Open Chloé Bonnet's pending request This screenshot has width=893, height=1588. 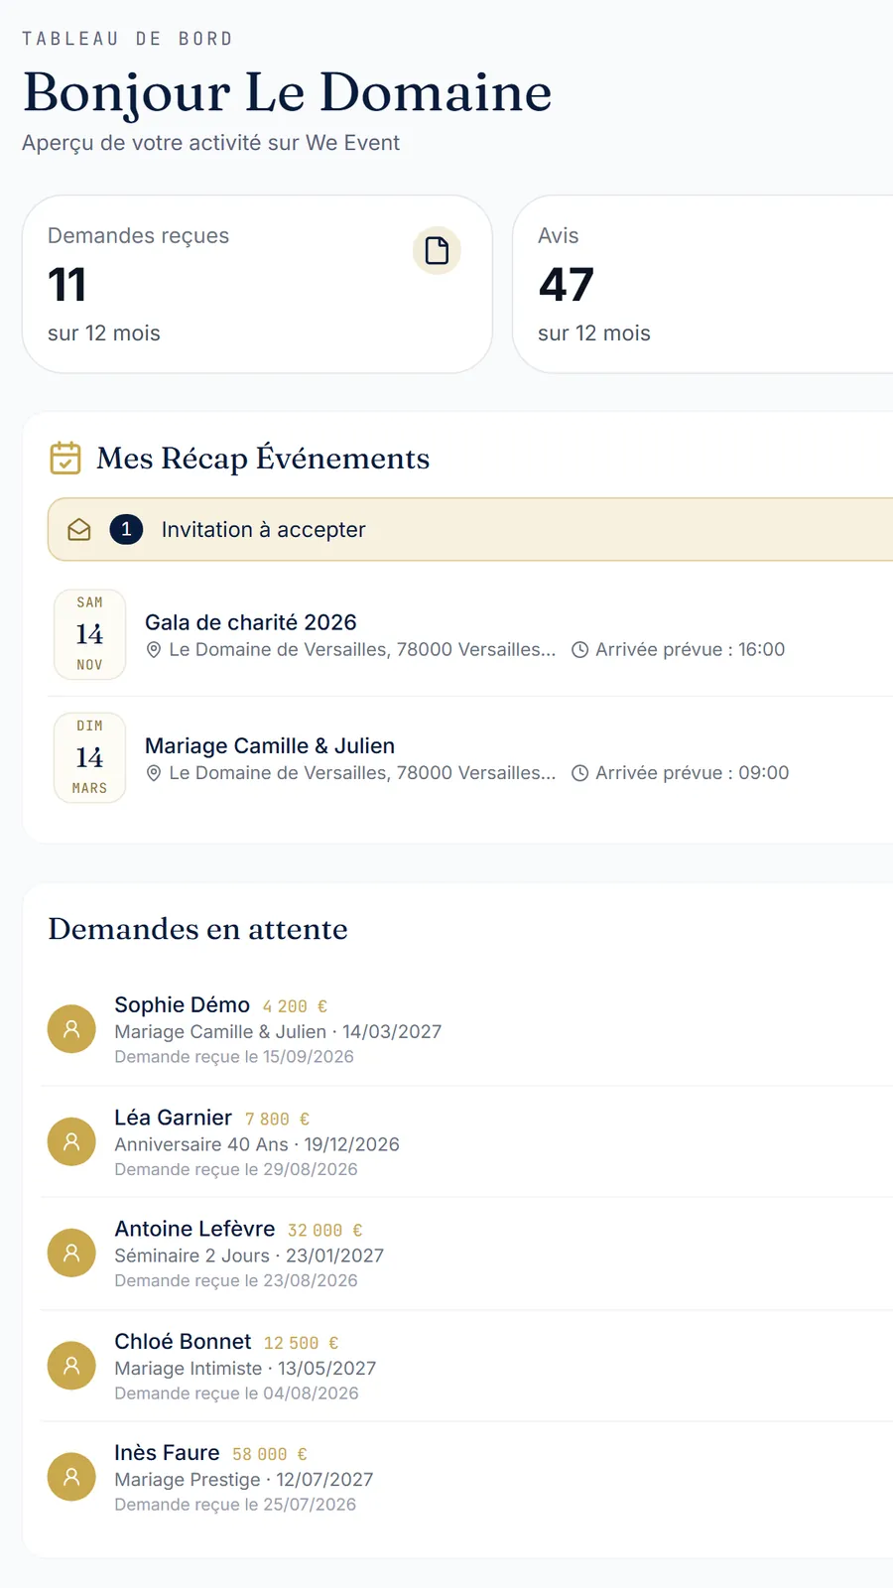tap(466, 1366)
